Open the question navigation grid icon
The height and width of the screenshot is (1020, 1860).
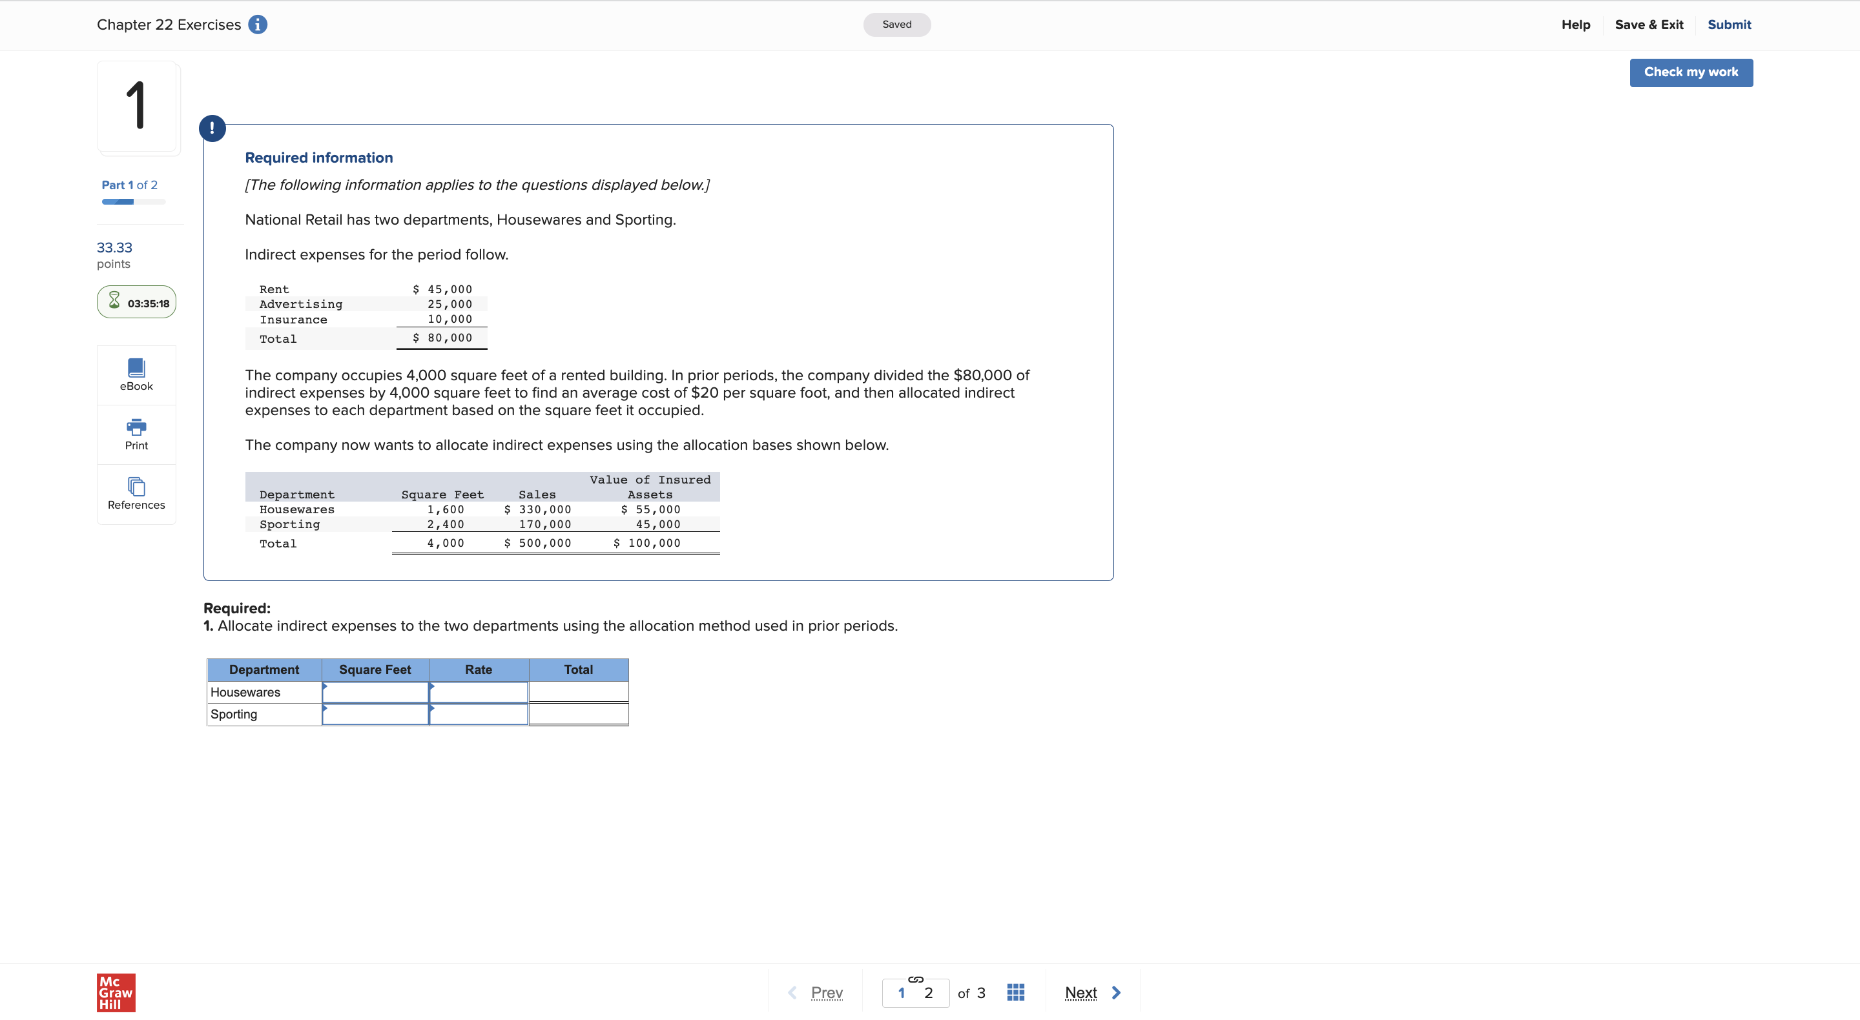1015,992
